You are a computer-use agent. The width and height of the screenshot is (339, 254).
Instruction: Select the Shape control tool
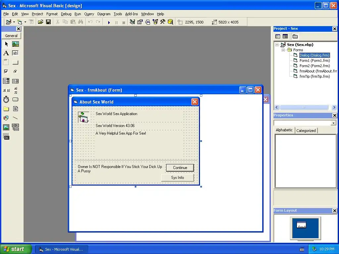click(x=6, y=118)
